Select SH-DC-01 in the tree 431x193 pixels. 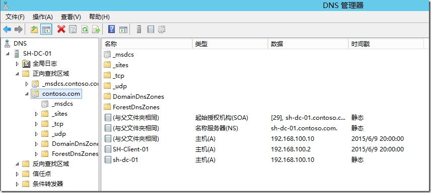pos(37,54)
